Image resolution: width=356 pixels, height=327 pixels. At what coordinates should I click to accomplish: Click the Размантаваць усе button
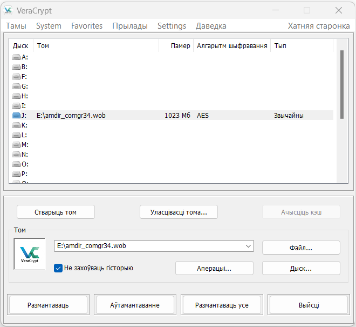[x=222, y=305]
